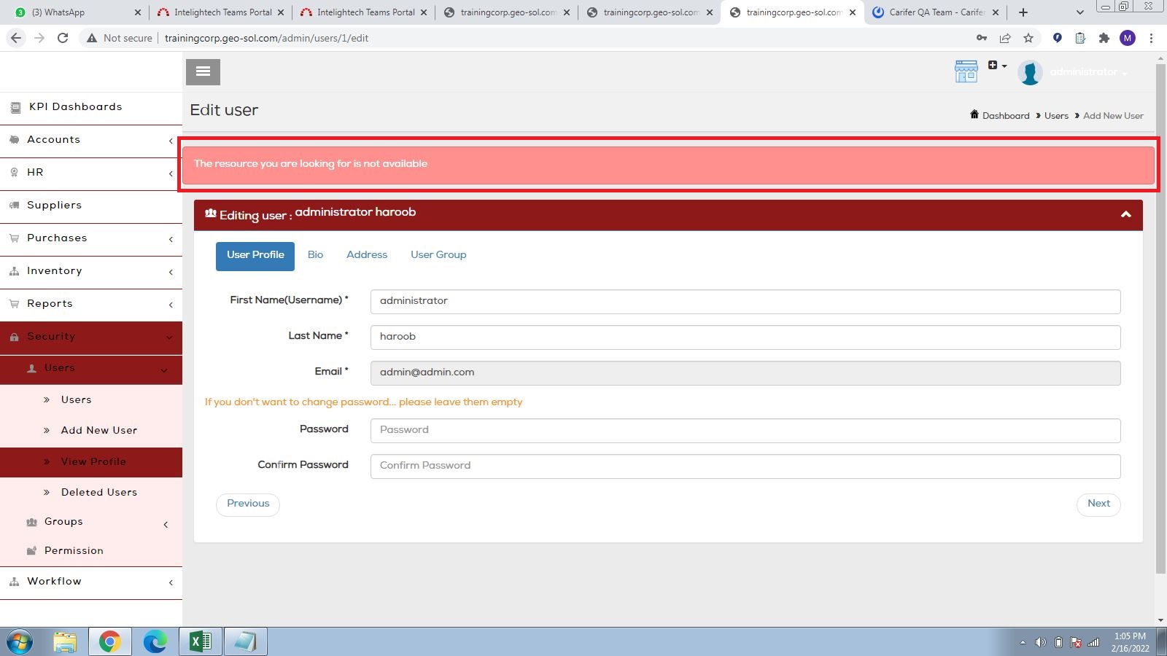Collapse the Users submenu header

coord(91,370)
